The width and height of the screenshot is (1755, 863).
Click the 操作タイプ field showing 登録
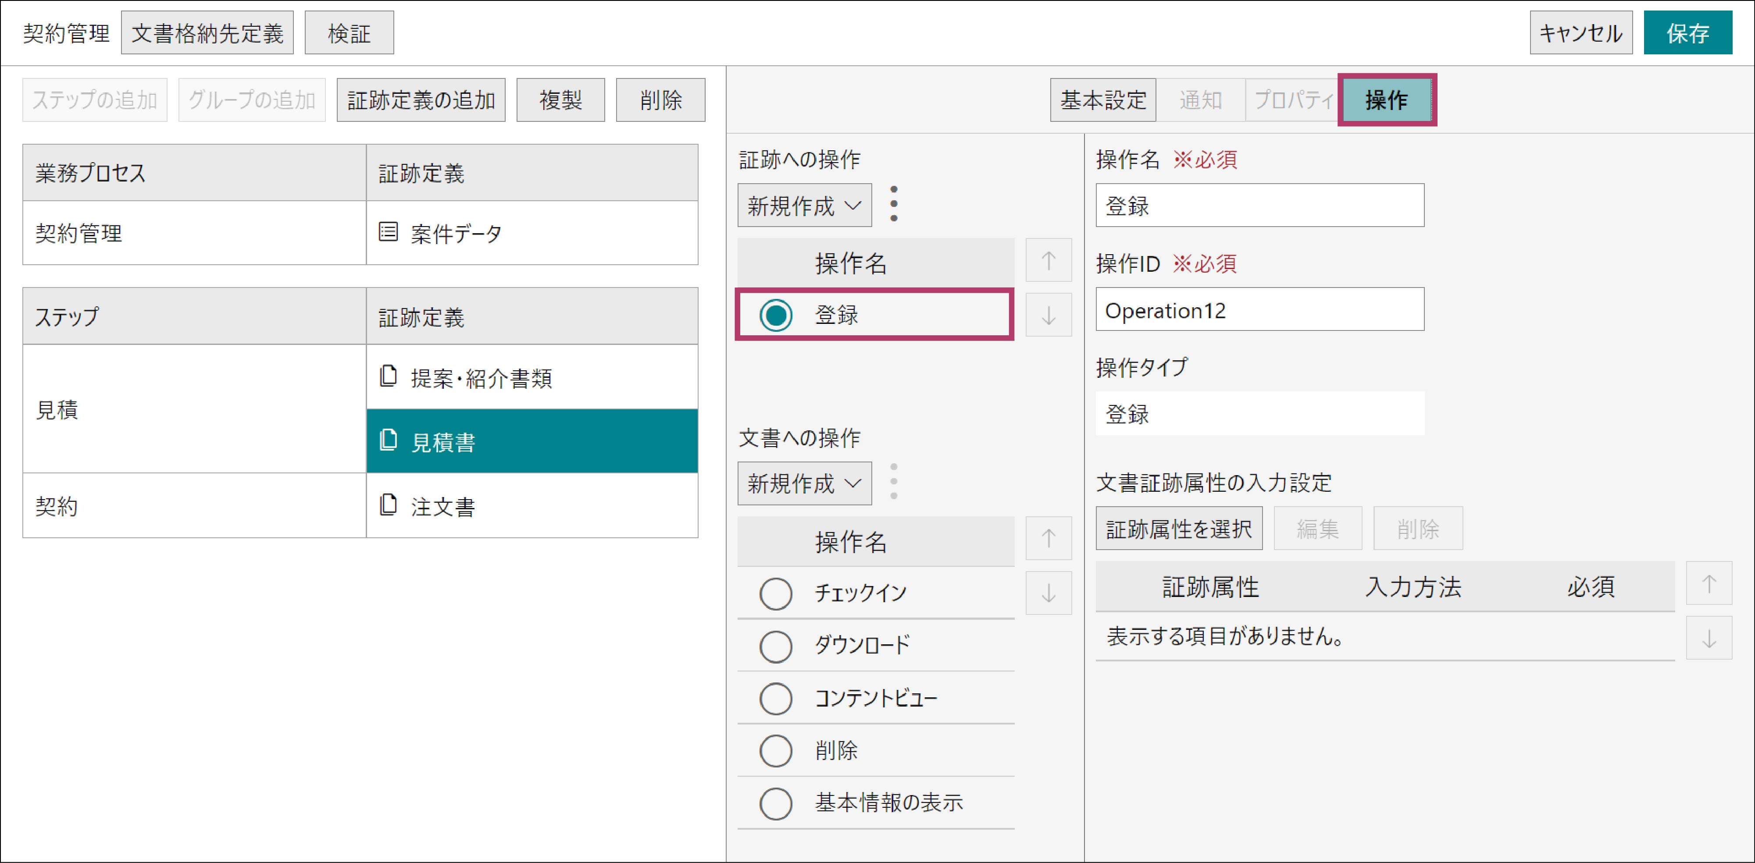coord(1260,413)
